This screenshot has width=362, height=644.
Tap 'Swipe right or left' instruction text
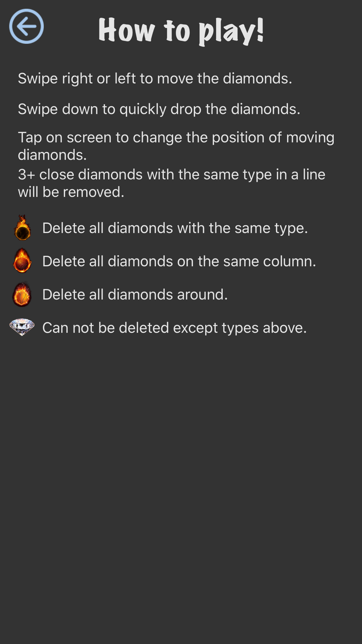click(x=155, y=78)
